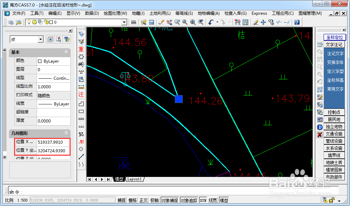
Task: Toggle 对象追踪 object tracking in status bar
Action: click(189, 200)
